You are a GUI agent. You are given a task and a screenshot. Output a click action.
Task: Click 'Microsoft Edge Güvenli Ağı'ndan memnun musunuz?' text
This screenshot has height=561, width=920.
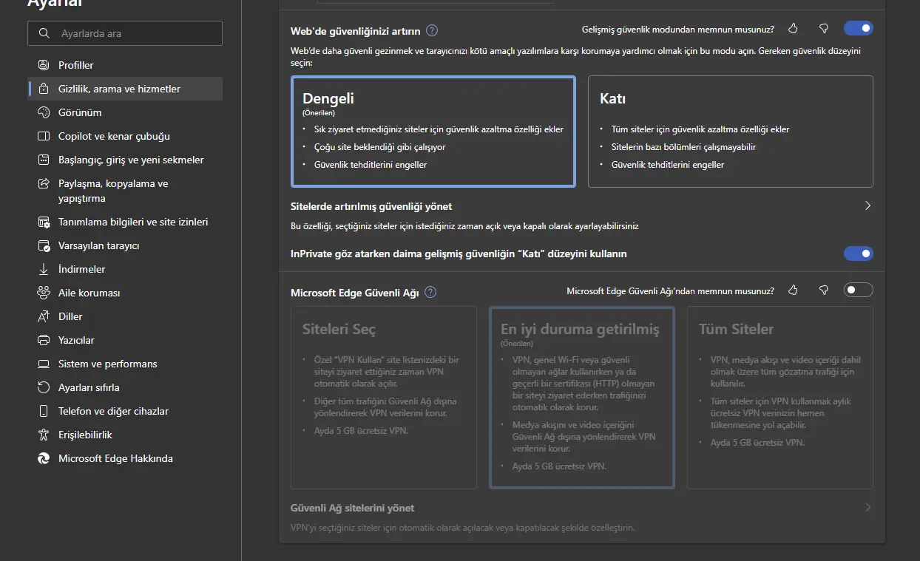point(670,291)
